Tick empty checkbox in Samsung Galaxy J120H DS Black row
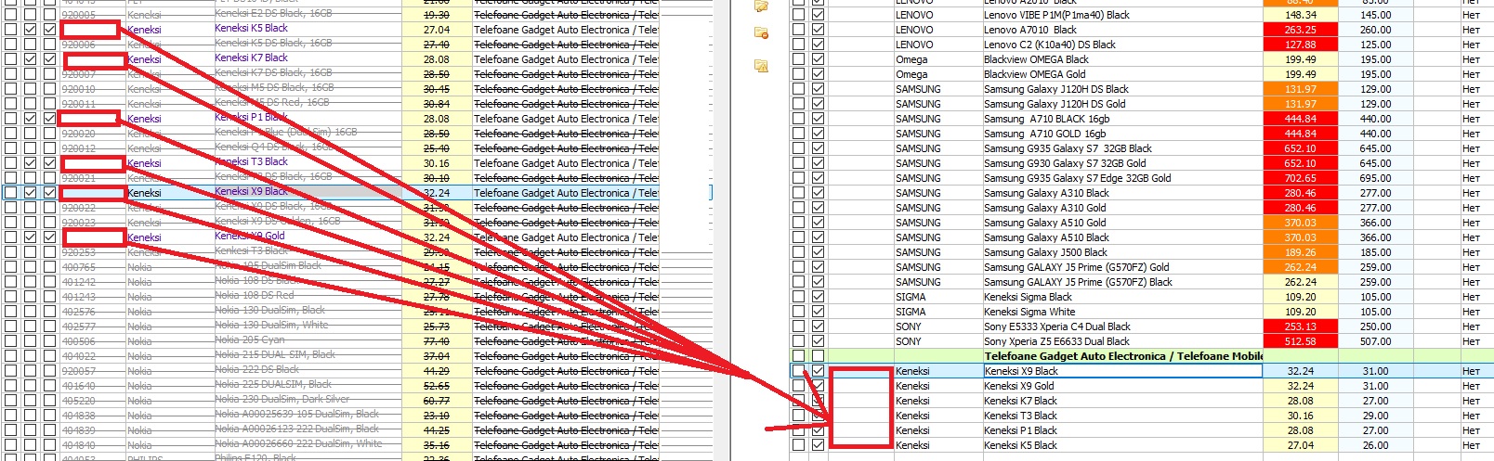The image size is (1494, 461). [x=798, y=89]
